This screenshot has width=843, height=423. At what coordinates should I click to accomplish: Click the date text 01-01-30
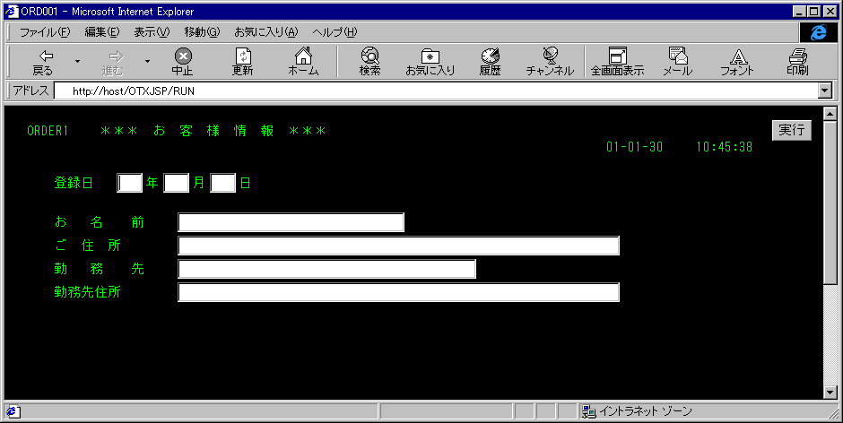(x=634, y=147)
